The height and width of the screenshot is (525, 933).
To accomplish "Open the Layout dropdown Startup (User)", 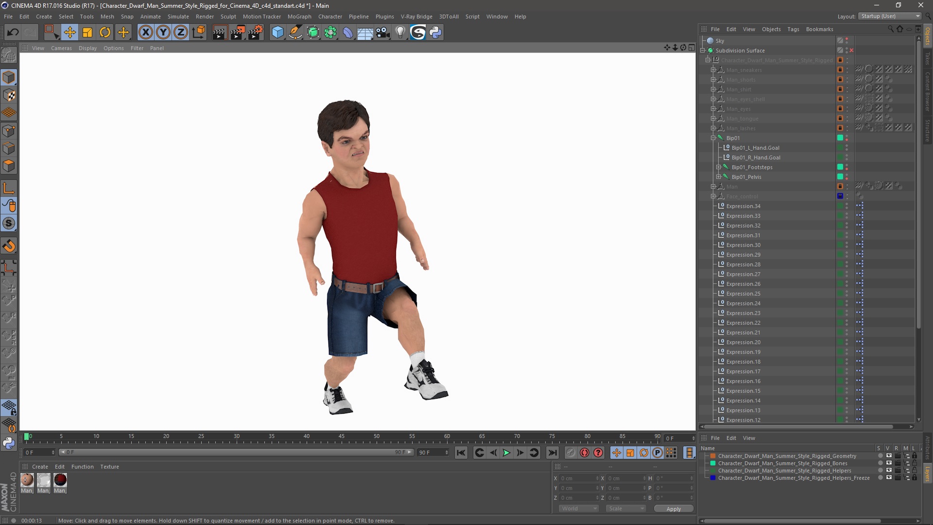I will [890, 16].
